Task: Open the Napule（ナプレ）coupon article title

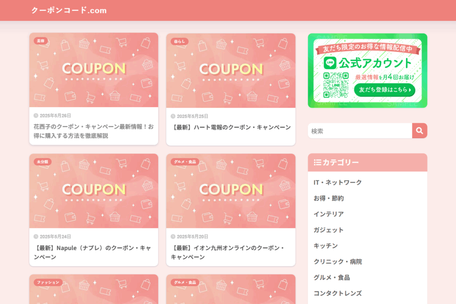Action: (x=93, y=252)
